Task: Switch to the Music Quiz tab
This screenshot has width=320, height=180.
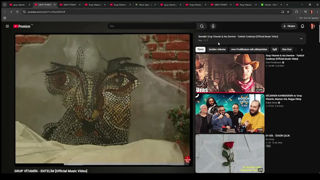Action: pyautogui.click(x=145, y=5)
